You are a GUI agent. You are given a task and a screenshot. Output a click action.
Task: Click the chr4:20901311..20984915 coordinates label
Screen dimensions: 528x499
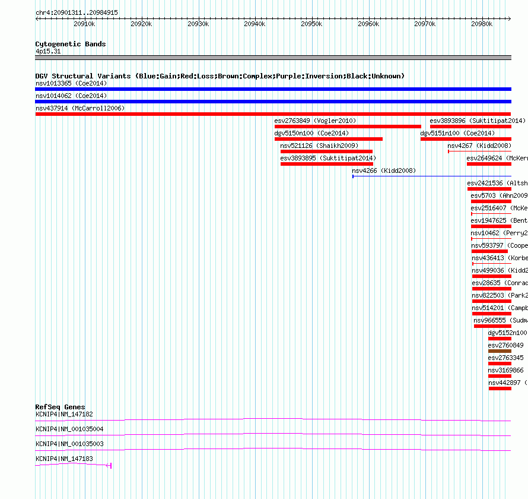[77, 12]
